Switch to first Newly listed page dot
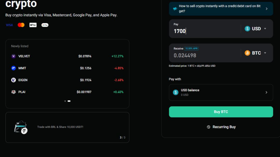The width and height of the screenshot is (280, 157). click(65, 101)
